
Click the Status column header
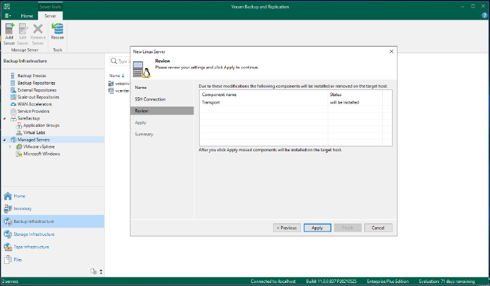[336, 94]
